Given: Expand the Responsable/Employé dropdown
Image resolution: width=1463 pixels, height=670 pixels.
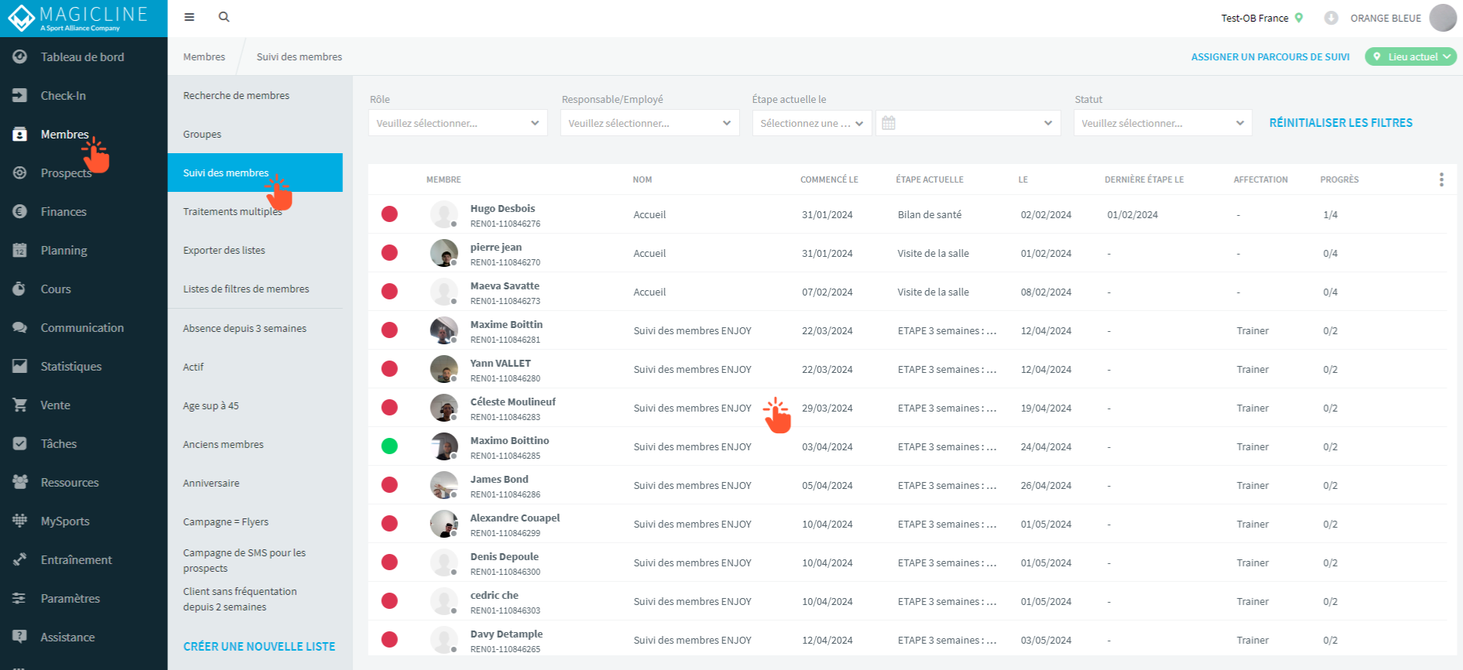Looking at the screenshot, I should pos(649,123).
